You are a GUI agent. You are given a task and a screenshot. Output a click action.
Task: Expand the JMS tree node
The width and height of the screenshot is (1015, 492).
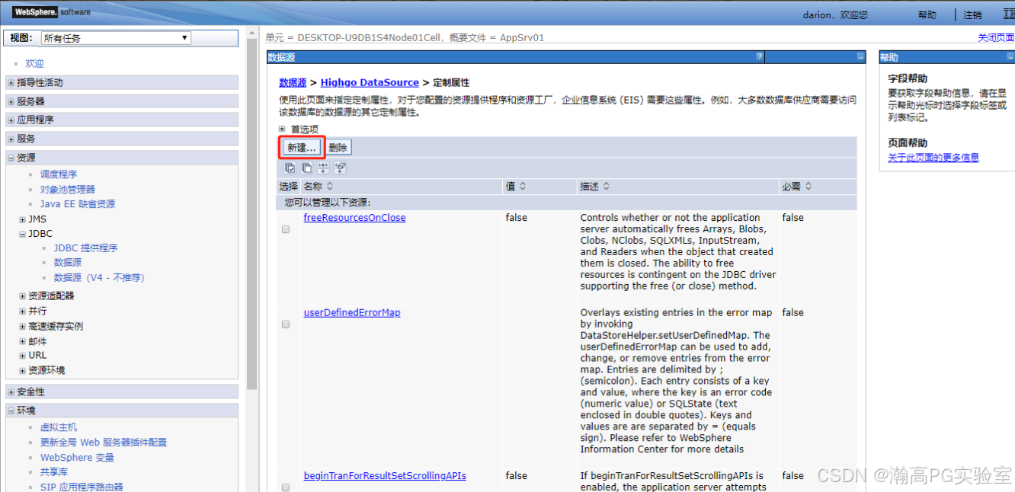tap(22, 219)
